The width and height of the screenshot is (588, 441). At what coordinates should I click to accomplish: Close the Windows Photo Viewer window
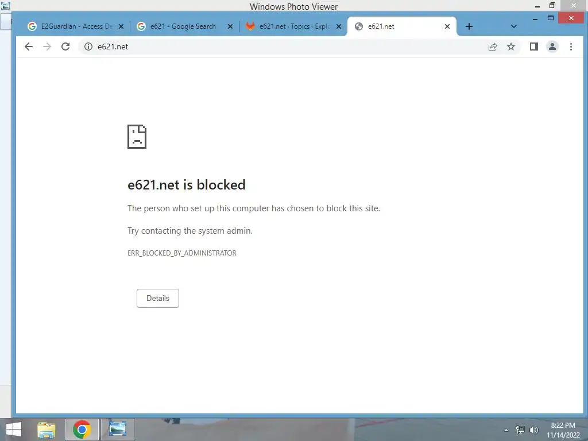point(574,5)
